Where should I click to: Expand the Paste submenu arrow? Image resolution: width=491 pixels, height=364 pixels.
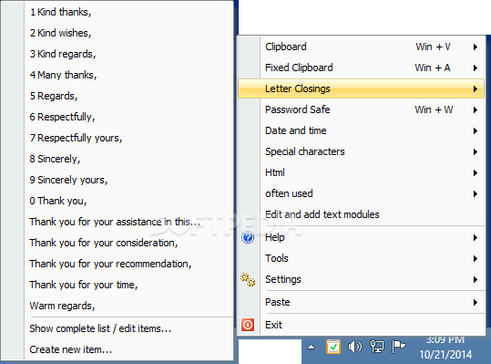(x=476, y=302)
